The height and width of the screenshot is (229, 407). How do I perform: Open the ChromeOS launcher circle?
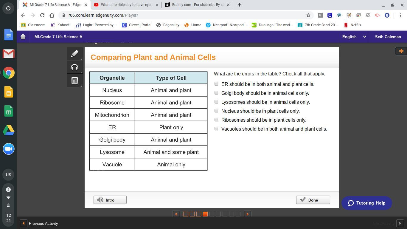point(8,8)
